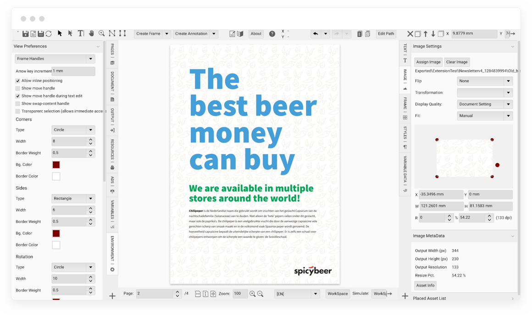Viewport: 532px width, 315px height.
Task: Click the move frame up arrow
Action: point(426,33)
